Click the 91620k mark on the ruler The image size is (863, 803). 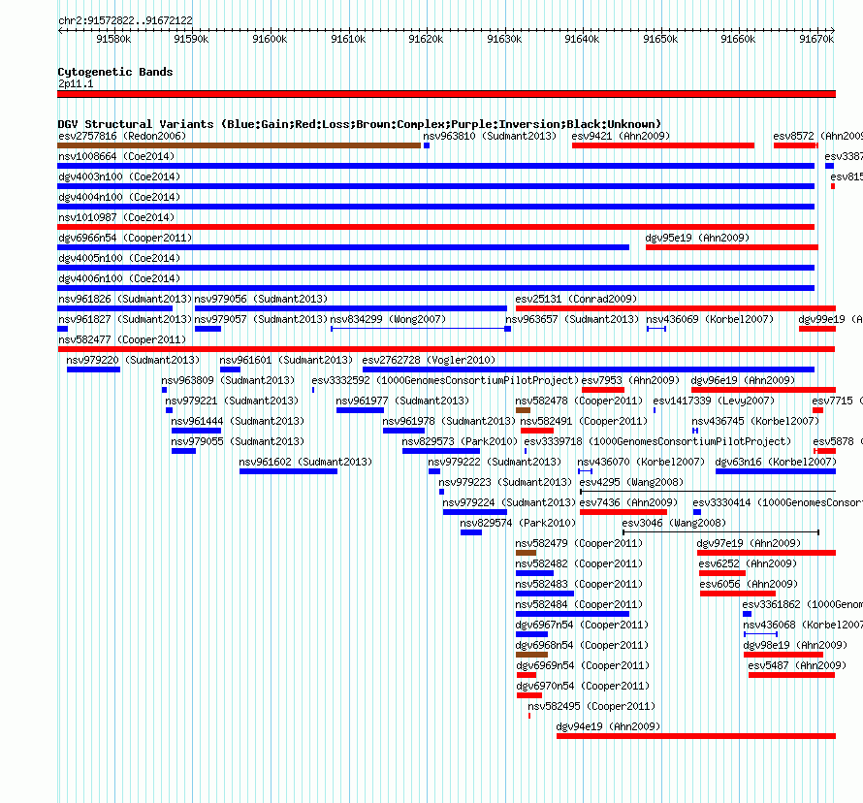click(x=426, y=39)
